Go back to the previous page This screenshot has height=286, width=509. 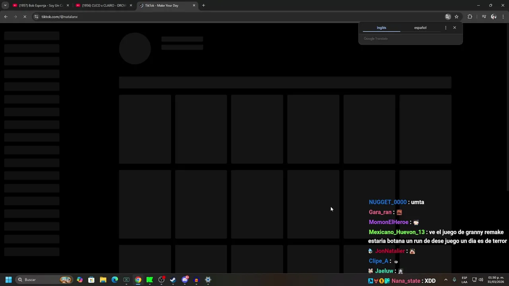6,17
